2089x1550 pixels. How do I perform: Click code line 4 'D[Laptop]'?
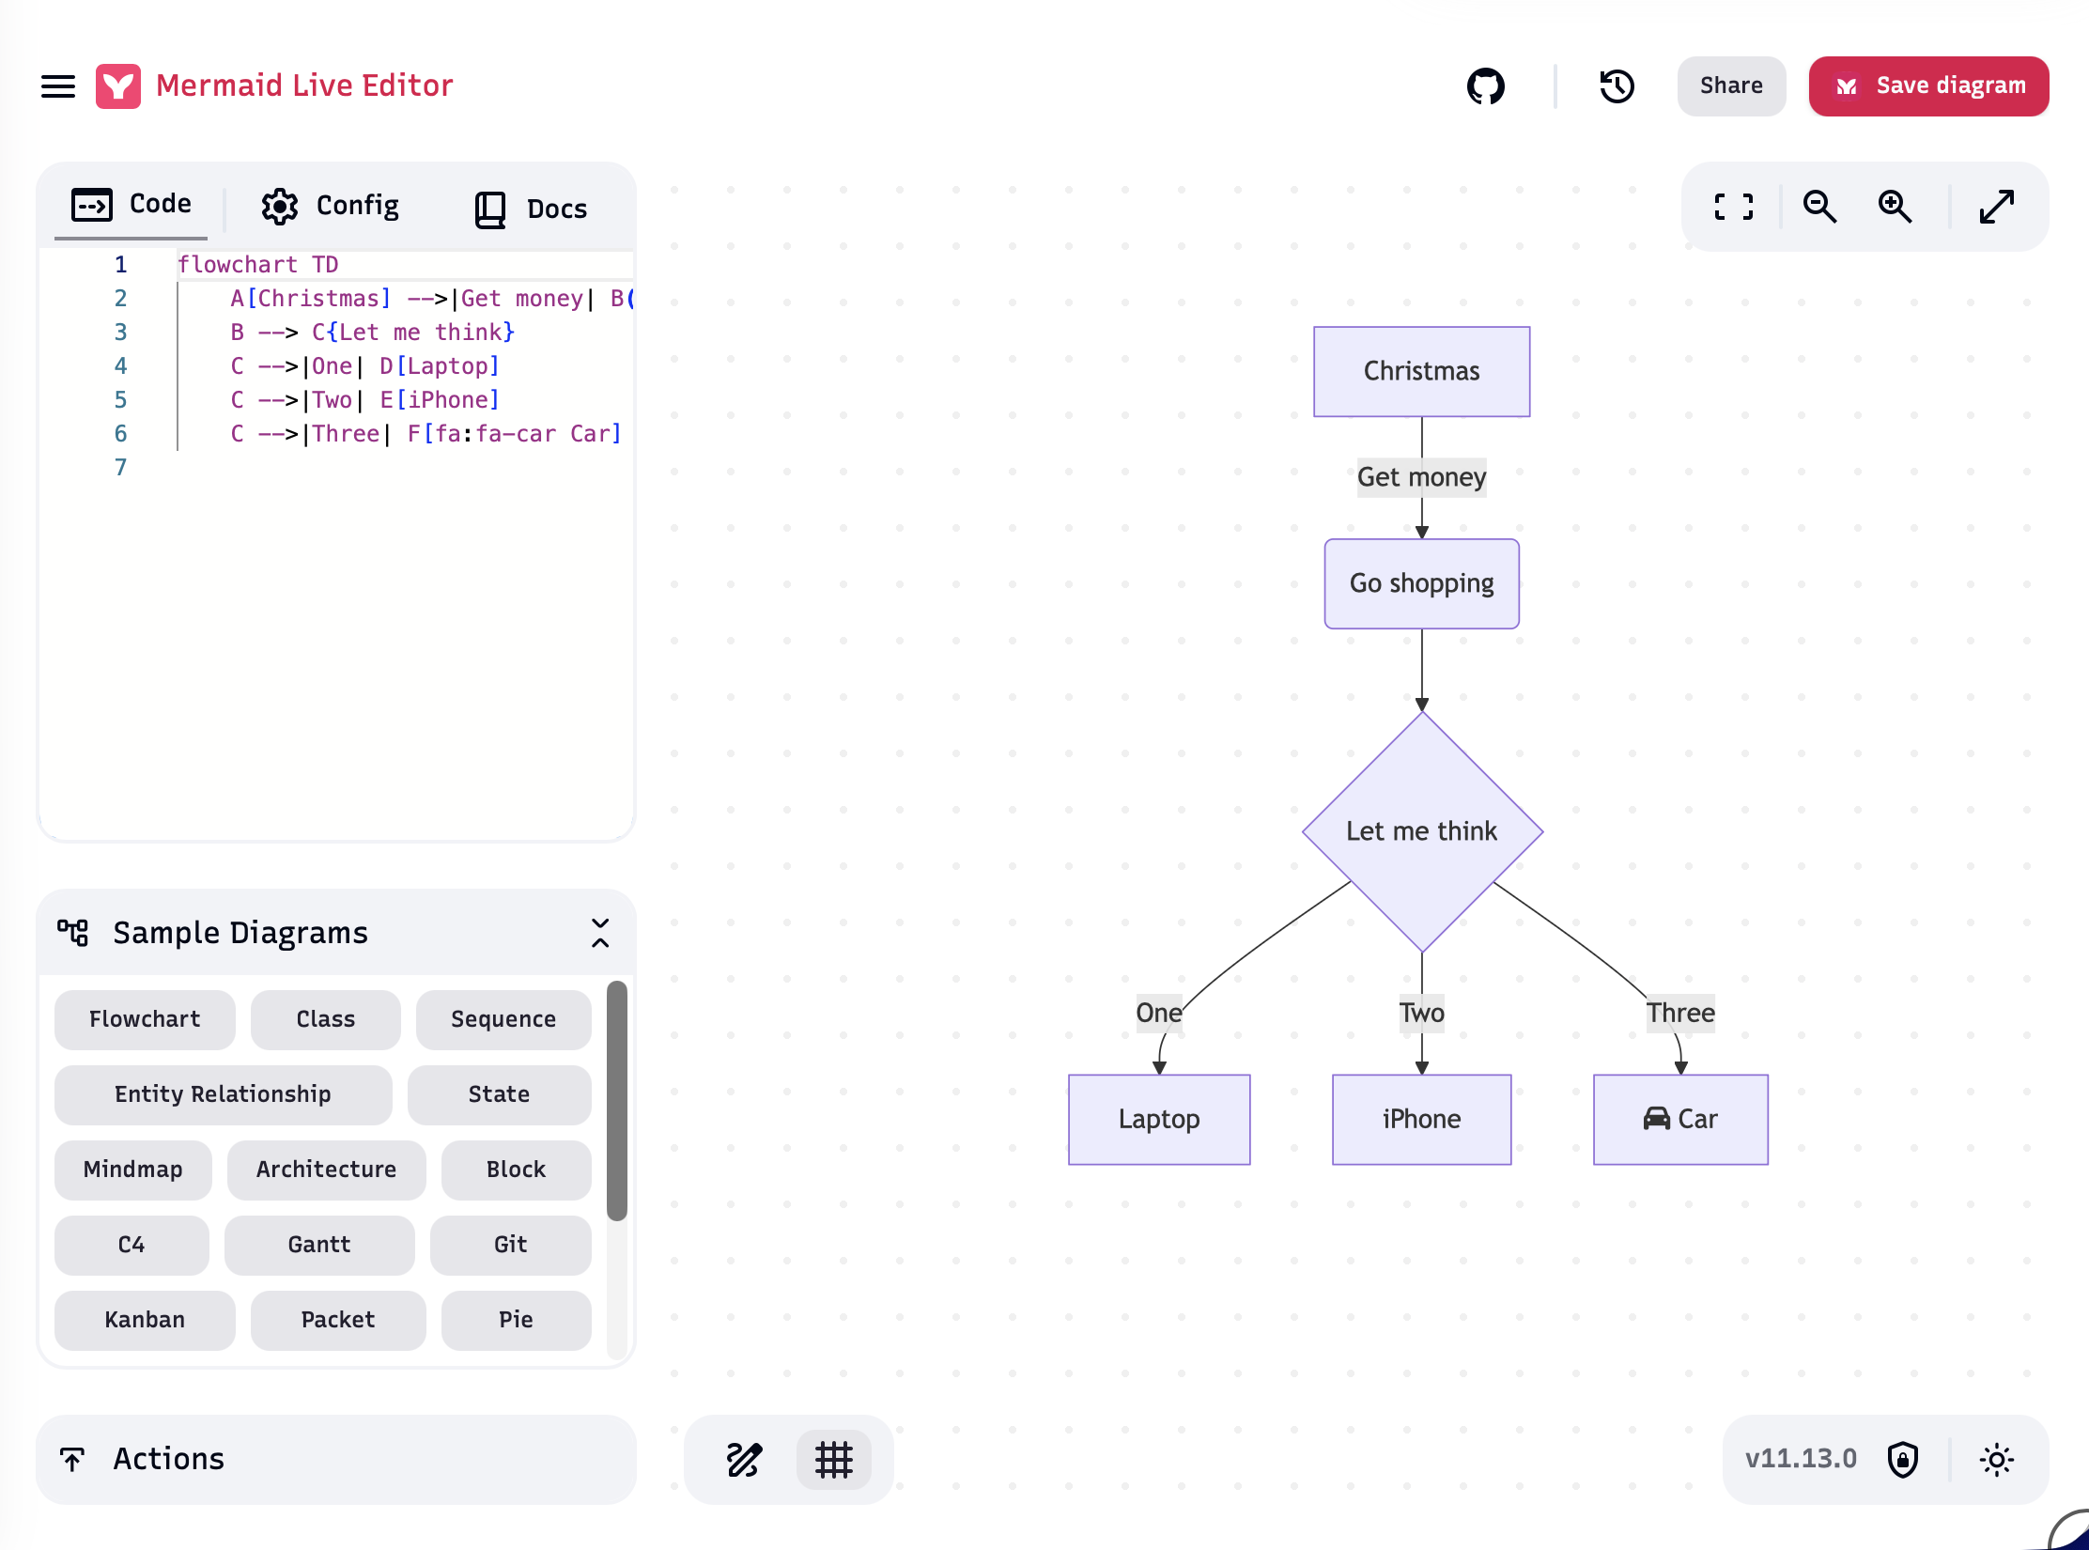pyautogui.click(x=439, y=366)
